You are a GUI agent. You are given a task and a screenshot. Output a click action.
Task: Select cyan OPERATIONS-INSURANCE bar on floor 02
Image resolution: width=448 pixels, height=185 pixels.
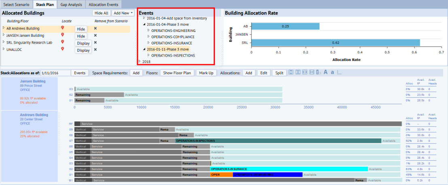289,169
